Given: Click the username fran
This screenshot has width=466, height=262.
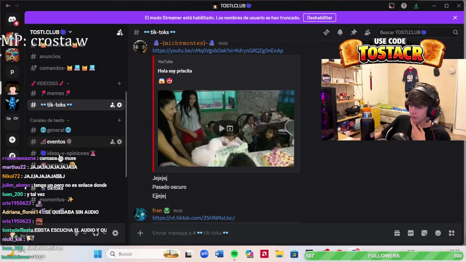Looking at the screenshot, I should 157,211.
